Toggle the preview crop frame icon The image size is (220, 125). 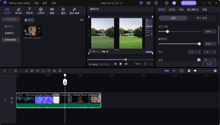146,64
